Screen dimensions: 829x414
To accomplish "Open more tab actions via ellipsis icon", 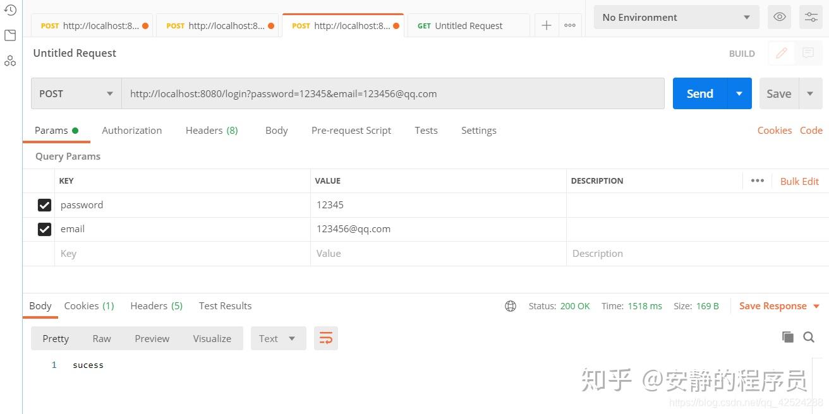I will tap(569, 25).
